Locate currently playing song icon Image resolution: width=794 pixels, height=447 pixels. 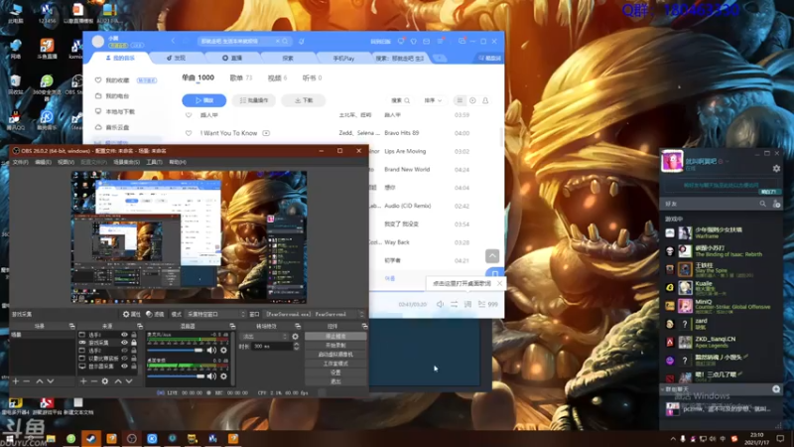point(472,100)
